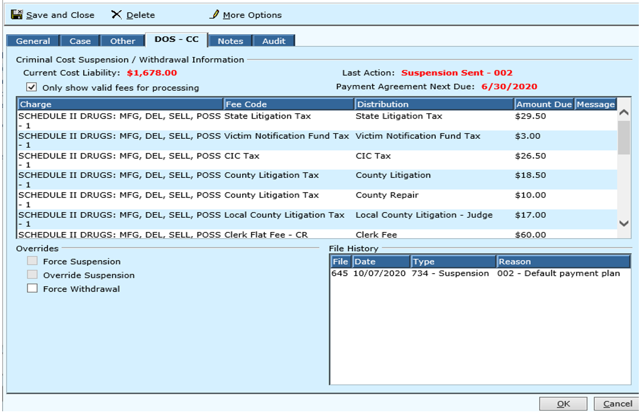Click the $29.50 amount due value
Screen dimensions: 641x414
point(531,116)
